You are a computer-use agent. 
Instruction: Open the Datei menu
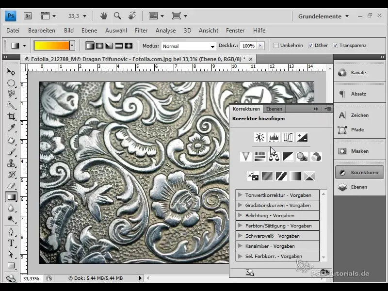[x=13, y=31]
